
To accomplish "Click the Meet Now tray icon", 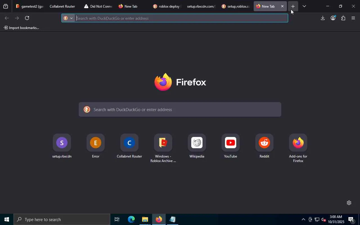I will 310,219.
